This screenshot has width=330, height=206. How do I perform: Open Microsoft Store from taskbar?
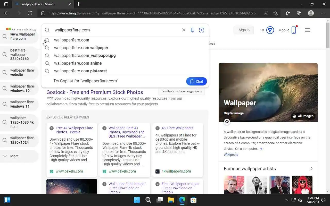pos(194,200)
